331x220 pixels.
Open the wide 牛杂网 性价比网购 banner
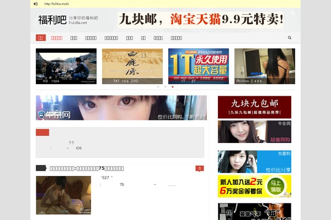tap(121, 108)
